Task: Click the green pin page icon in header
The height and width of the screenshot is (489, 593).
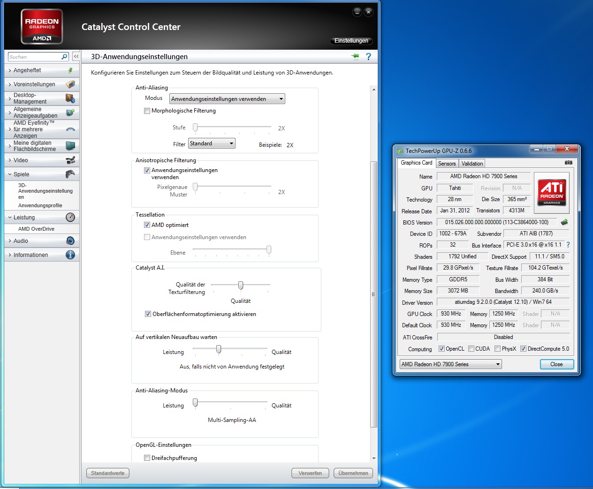Action: pos(355,56)
